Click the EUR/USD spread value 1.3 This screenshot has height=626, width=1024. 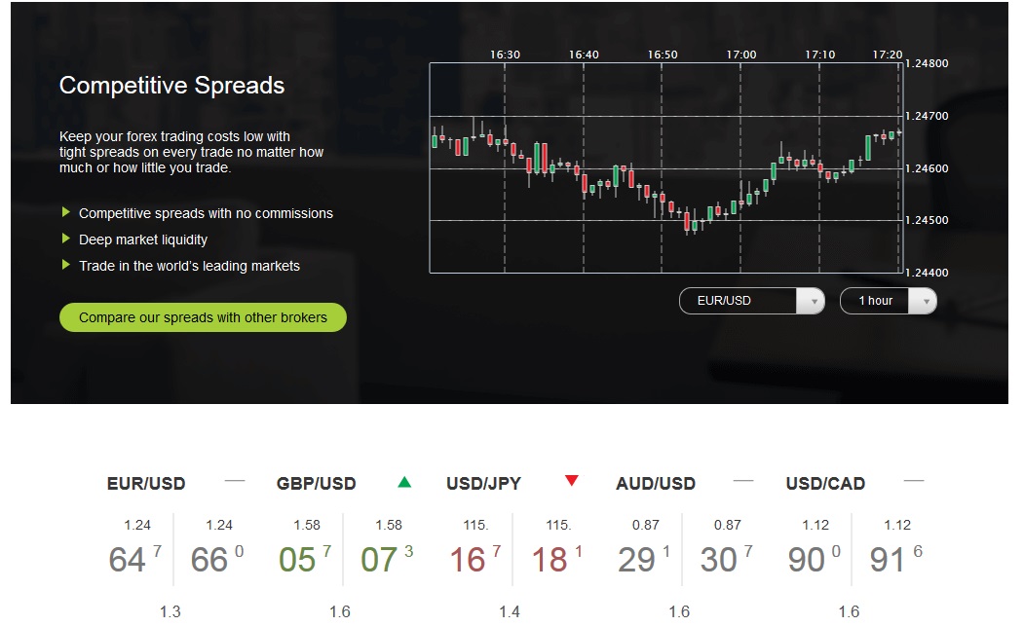click(171, 611)
